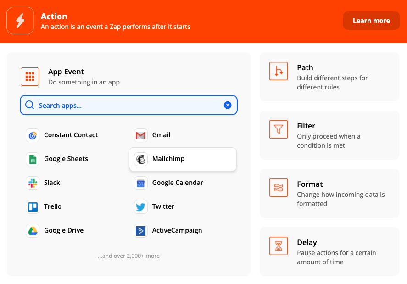The height and width of the screenshot is (284, 407).
Task: Click the banner subtitle about Zap actions
Action: 116,27
